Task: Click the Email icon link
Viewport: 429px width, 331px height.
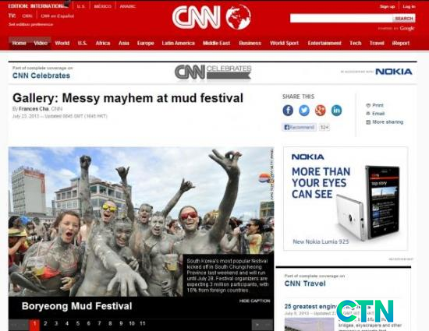Action: tap(375, 114)
